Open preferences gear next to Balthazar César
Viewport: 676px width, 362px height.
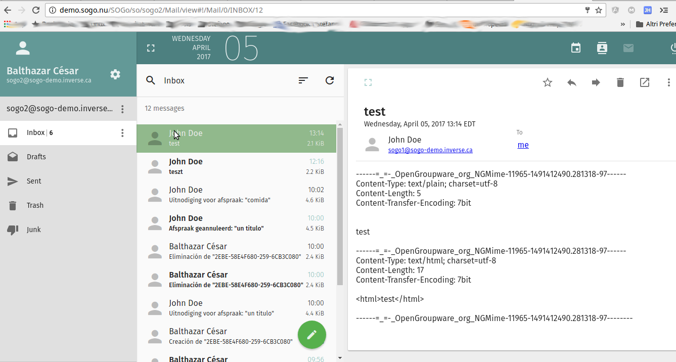click(x=115, y=74)
